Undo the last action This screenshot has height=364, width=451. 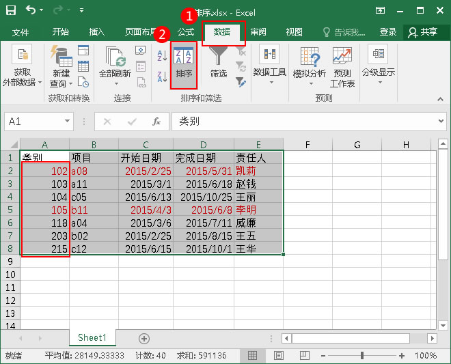pyautogui.click(x=31, y=10)
